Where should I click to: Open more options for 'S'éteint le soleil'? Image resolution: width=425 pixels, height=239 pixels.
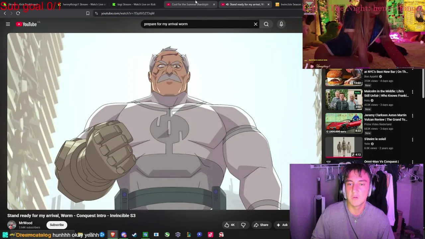(x=412, y=140)
